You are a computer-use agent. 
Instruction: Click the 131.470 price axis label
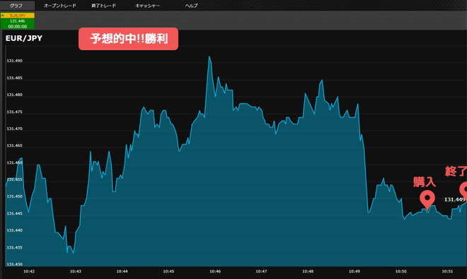14,129
